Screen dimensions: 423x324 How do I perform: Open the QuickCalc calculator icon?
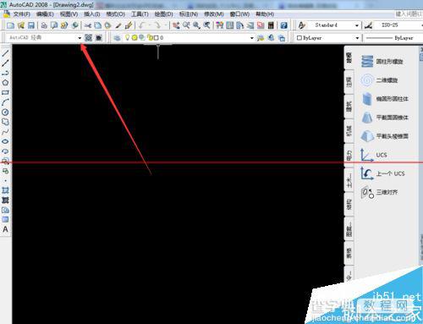point(271,25)
